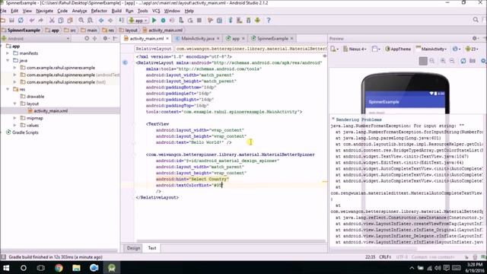This screenshot has height=274, width=487.
Task: Click the Synchronize toolbar icon
Action: [x=21, y=21]
